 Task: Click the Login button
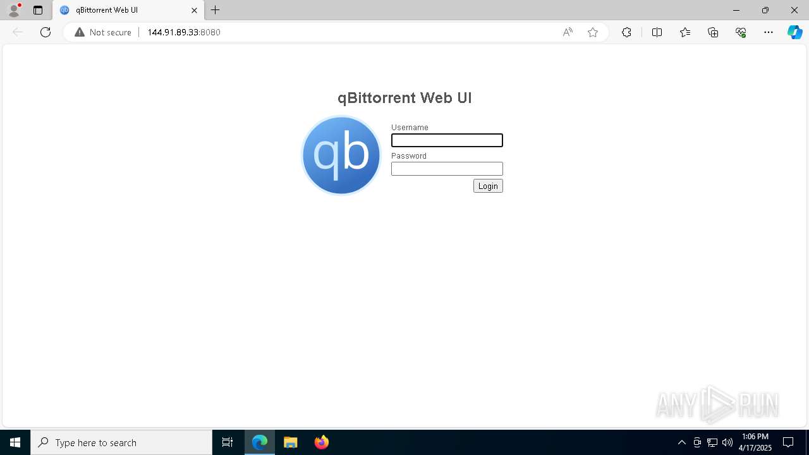click(488, 186)
